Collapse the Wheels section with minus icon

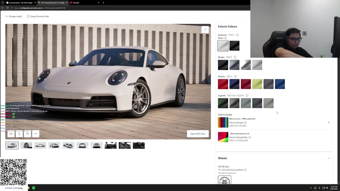point(329,158)
